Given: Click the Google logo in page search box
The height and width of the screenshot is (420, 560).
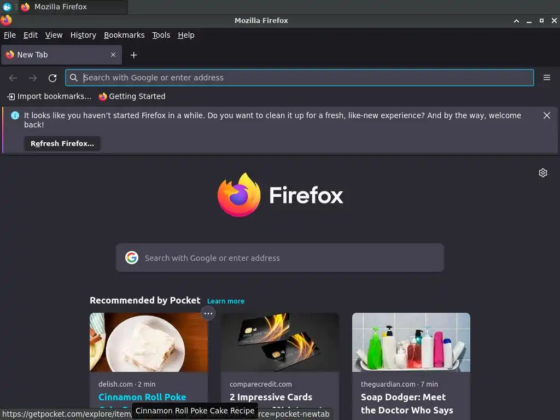Looking at the screenshot, I should point(132,258).
